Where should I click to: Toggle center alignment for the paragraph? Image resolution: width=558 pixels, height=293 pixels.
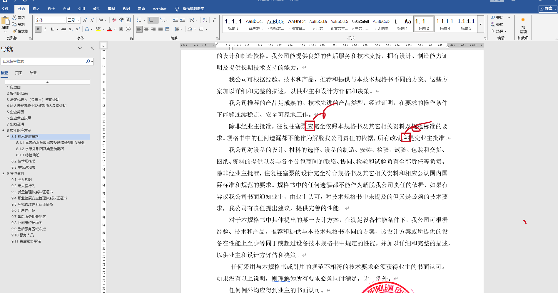tap(146, 29)
